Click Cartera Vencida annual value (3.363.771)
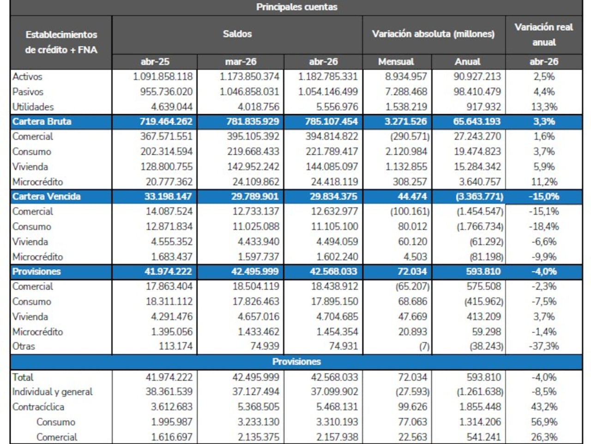The image size is (591, 444). tap(479, 197)
